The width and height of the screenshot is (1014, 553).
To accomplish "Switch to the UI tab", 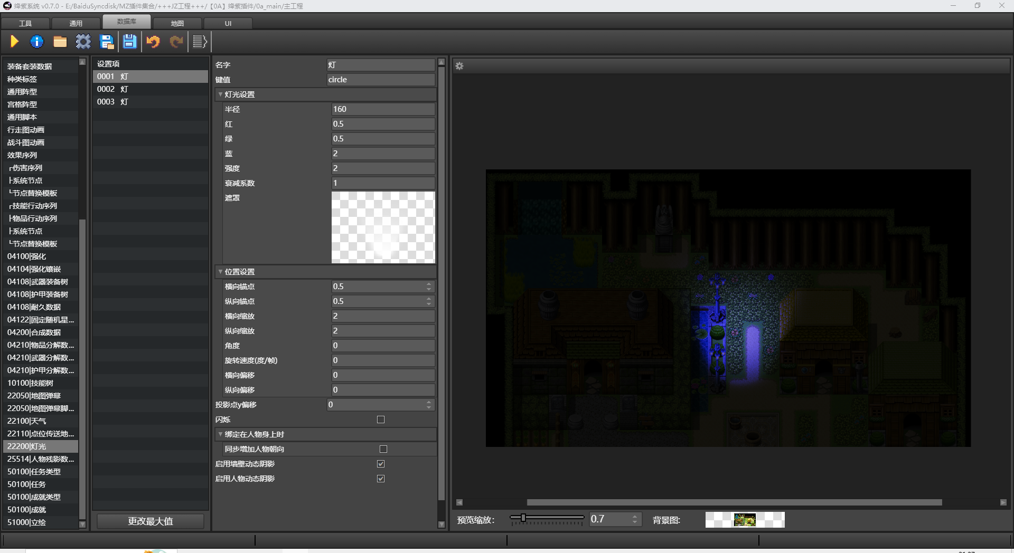I will coord(228,23).
